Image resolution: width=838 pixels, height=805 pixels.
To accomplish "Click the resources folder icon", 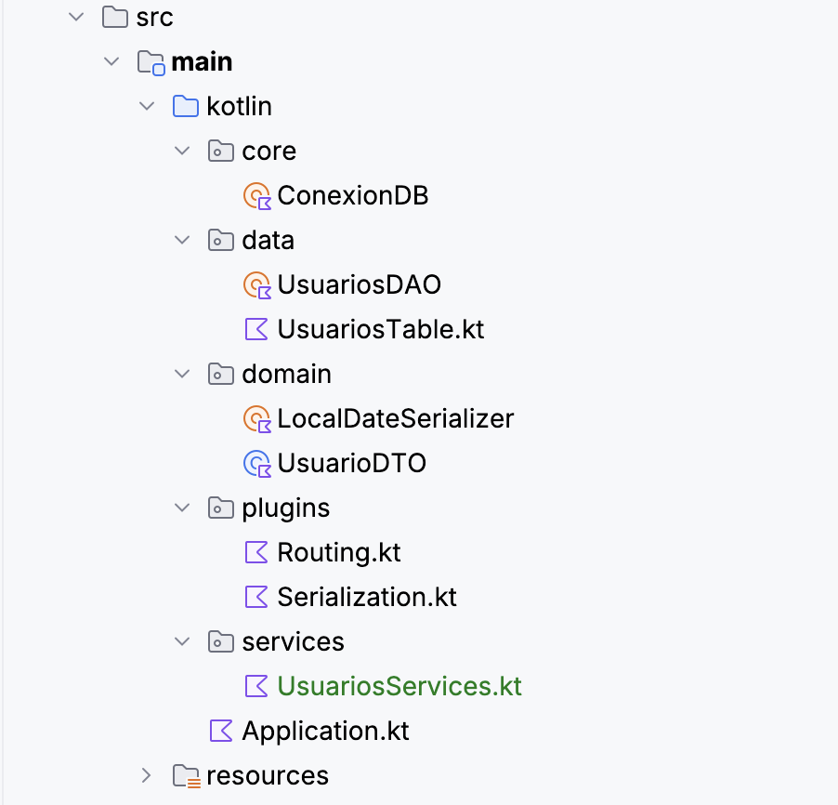I will pyautogui.click(x=187, y=776).
